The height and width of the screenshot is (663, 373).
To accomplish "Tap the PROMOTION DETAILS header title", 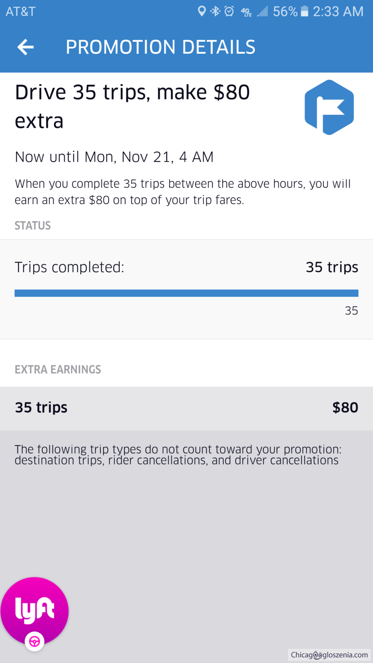I will point(160,47).
